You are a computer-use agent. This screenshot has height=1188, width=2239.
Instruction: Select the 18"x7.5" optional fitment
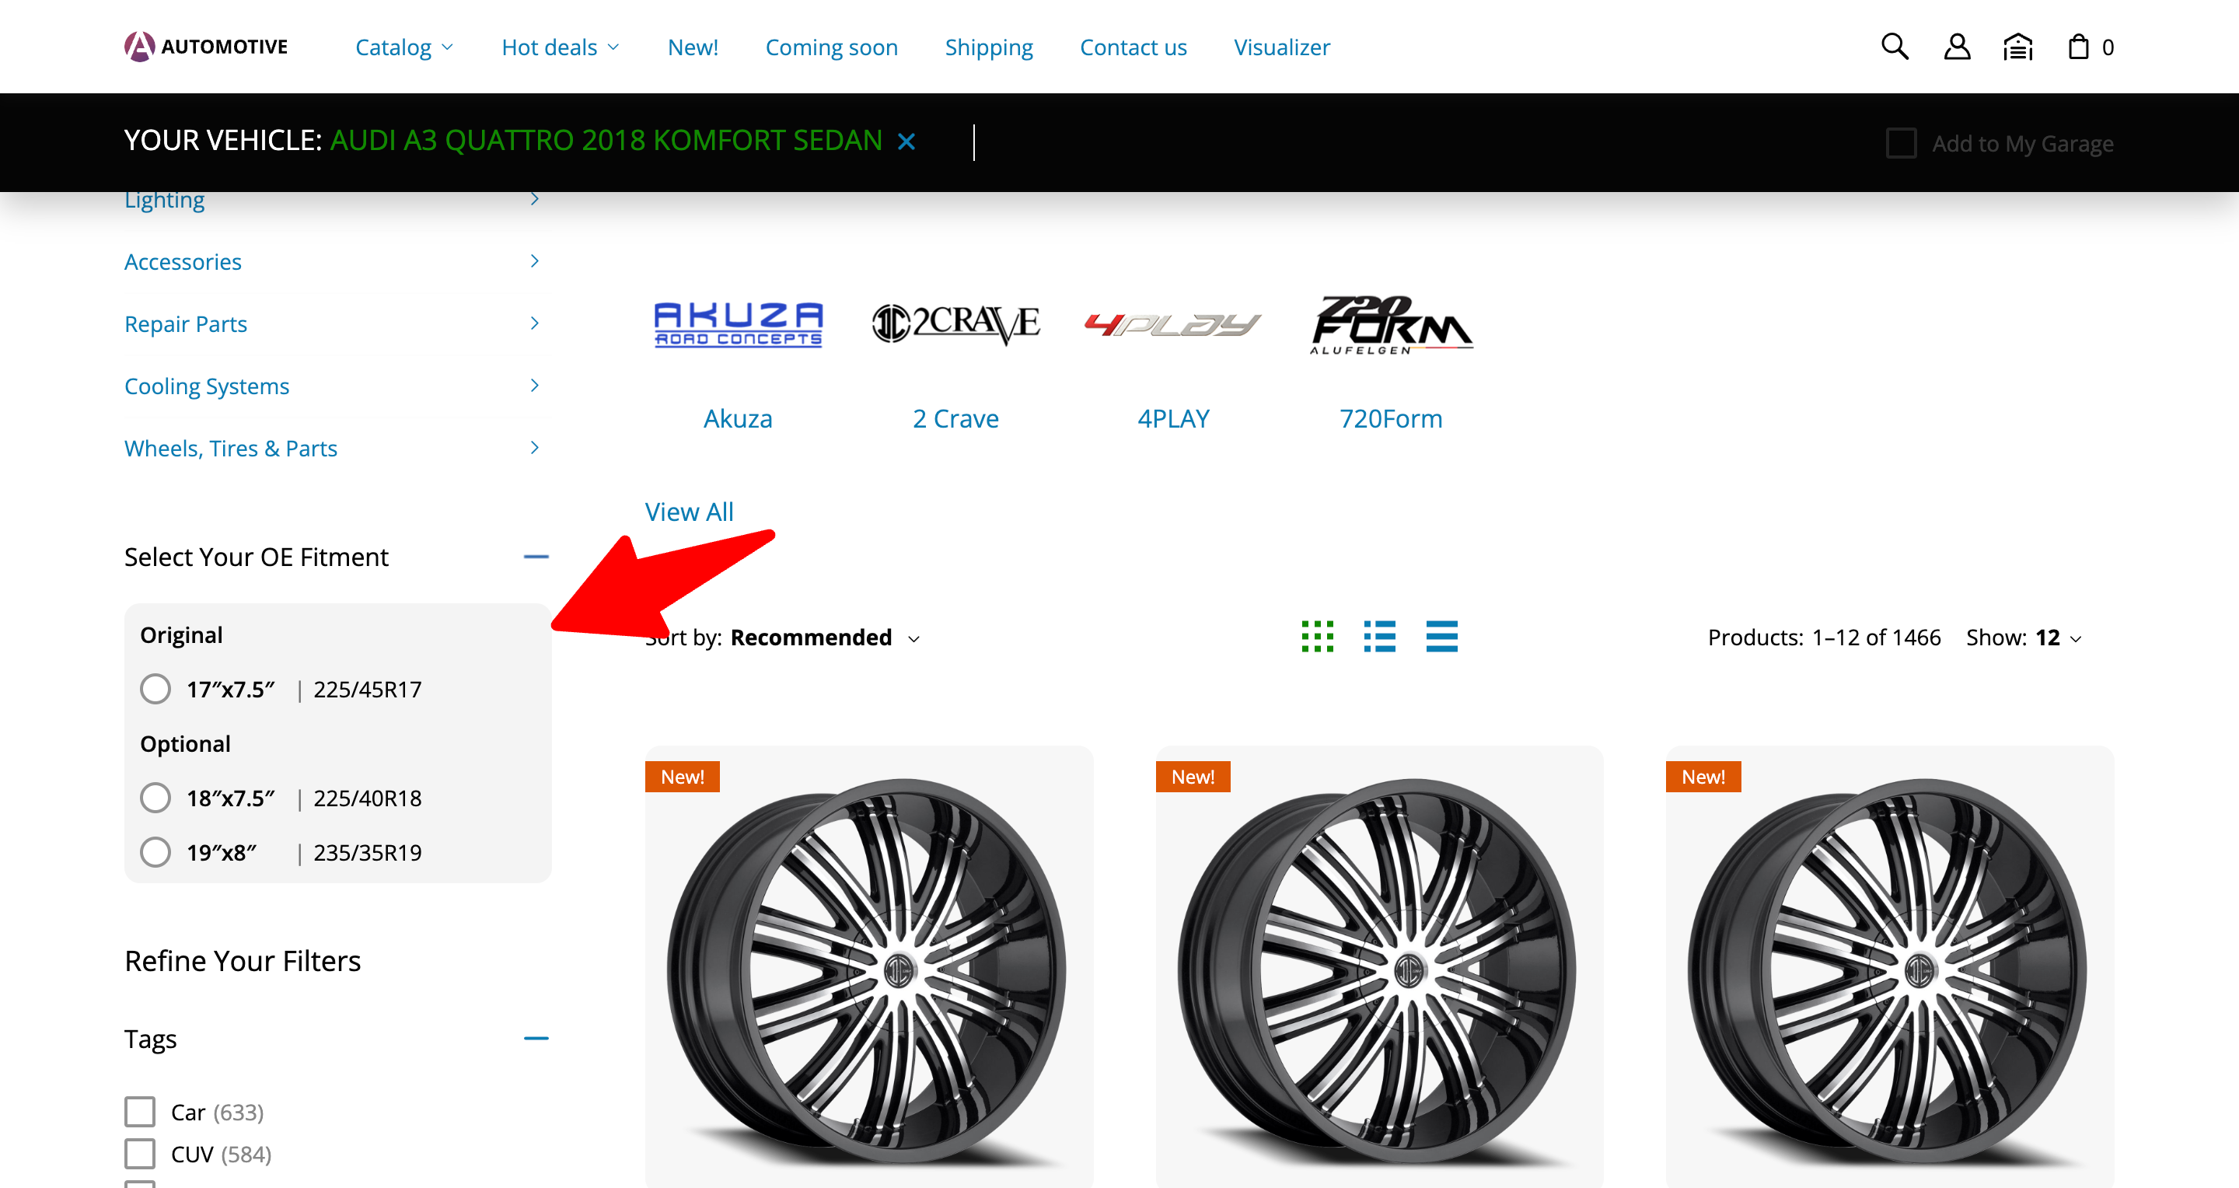[x=155, y=798]
